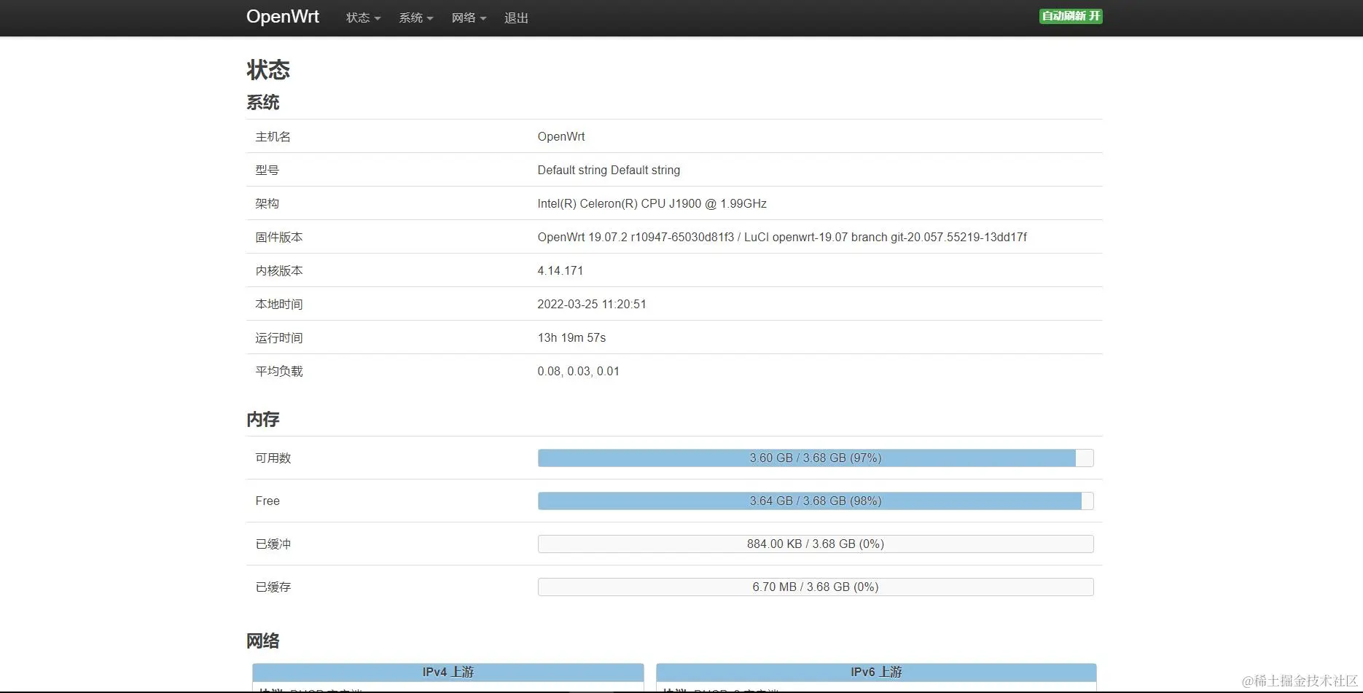
Task: Click the 内核版本 row label
Action: click(278, 270)
